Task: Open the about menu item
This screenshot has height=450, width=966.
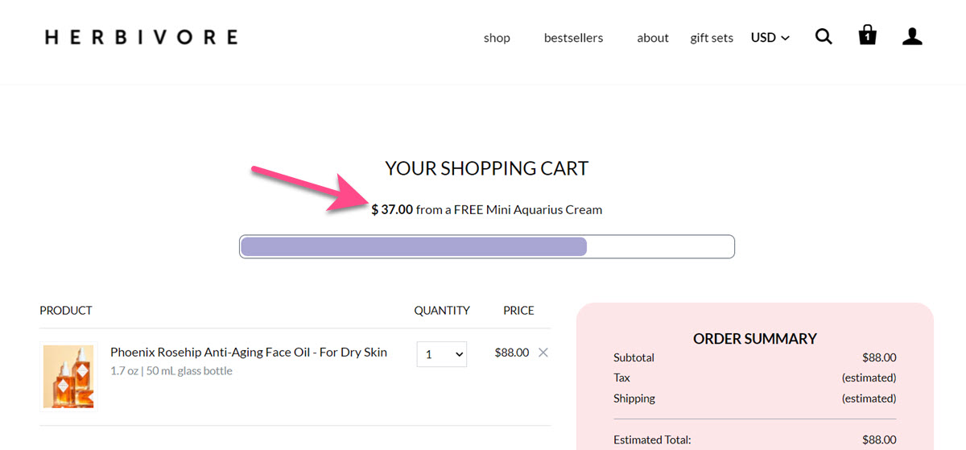Action: point(653,38)
